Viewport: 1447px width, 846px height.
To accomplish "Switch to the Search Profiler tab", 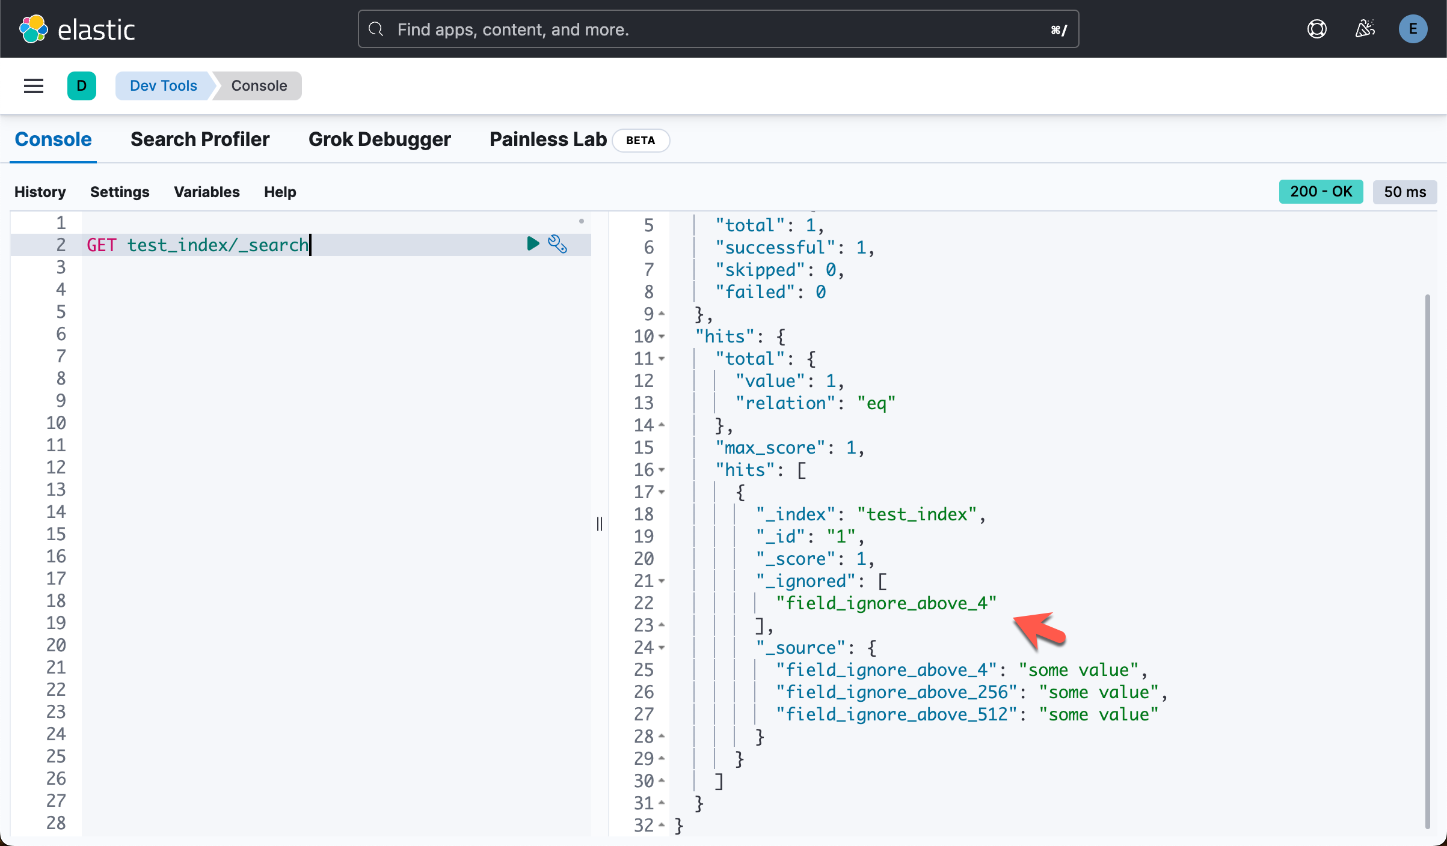I will pos(200,139).
